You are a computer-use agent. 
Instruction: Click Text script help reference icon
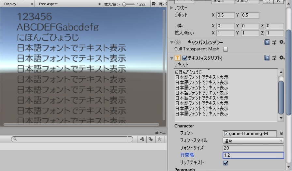click(267, 58)
